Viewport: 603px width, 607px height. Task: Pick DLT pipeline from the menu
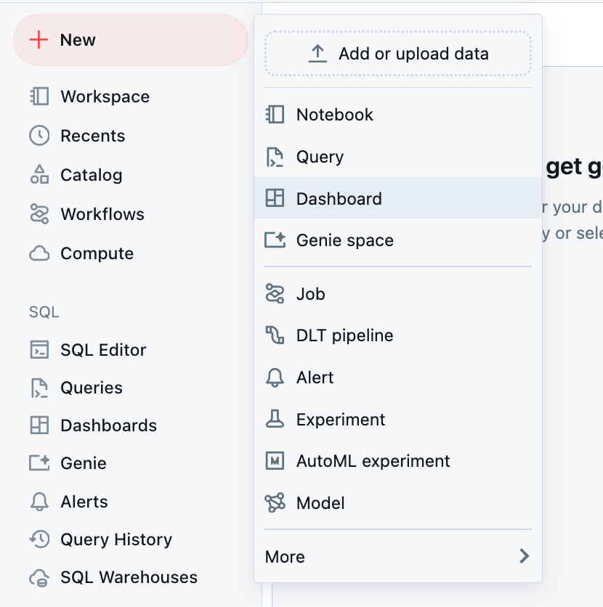coord(342,335)
